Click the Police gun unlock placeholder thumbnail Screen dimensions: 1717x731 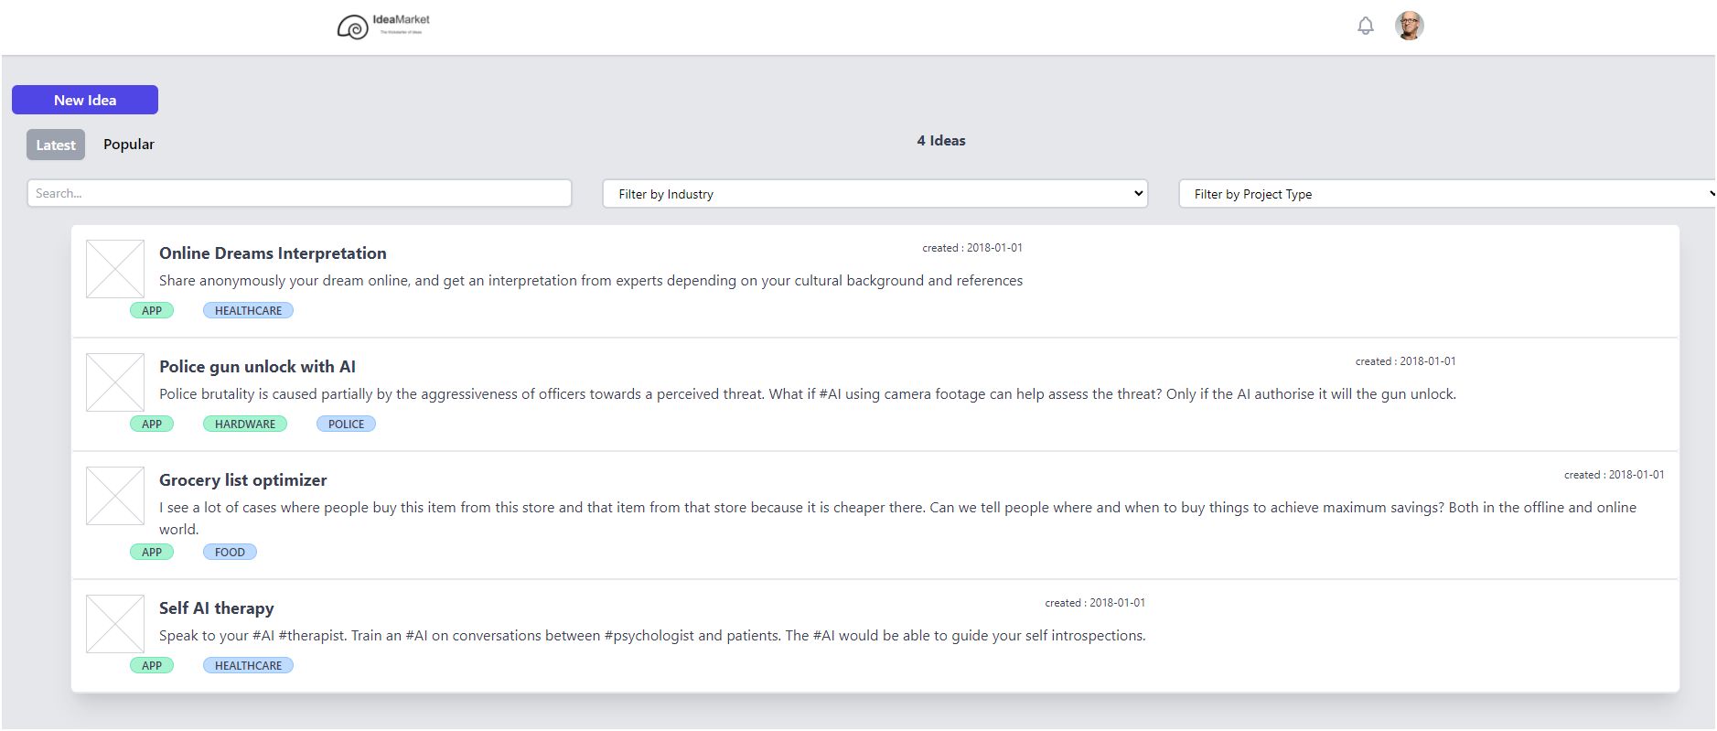tap(115, 382)
